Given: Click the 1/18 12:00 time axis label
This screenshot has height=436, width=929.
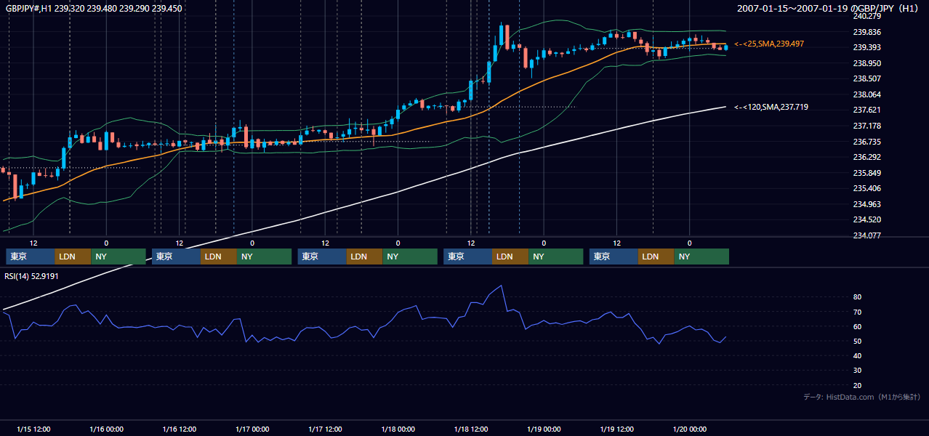Looking at the screenshot, I should pos(471,429).
